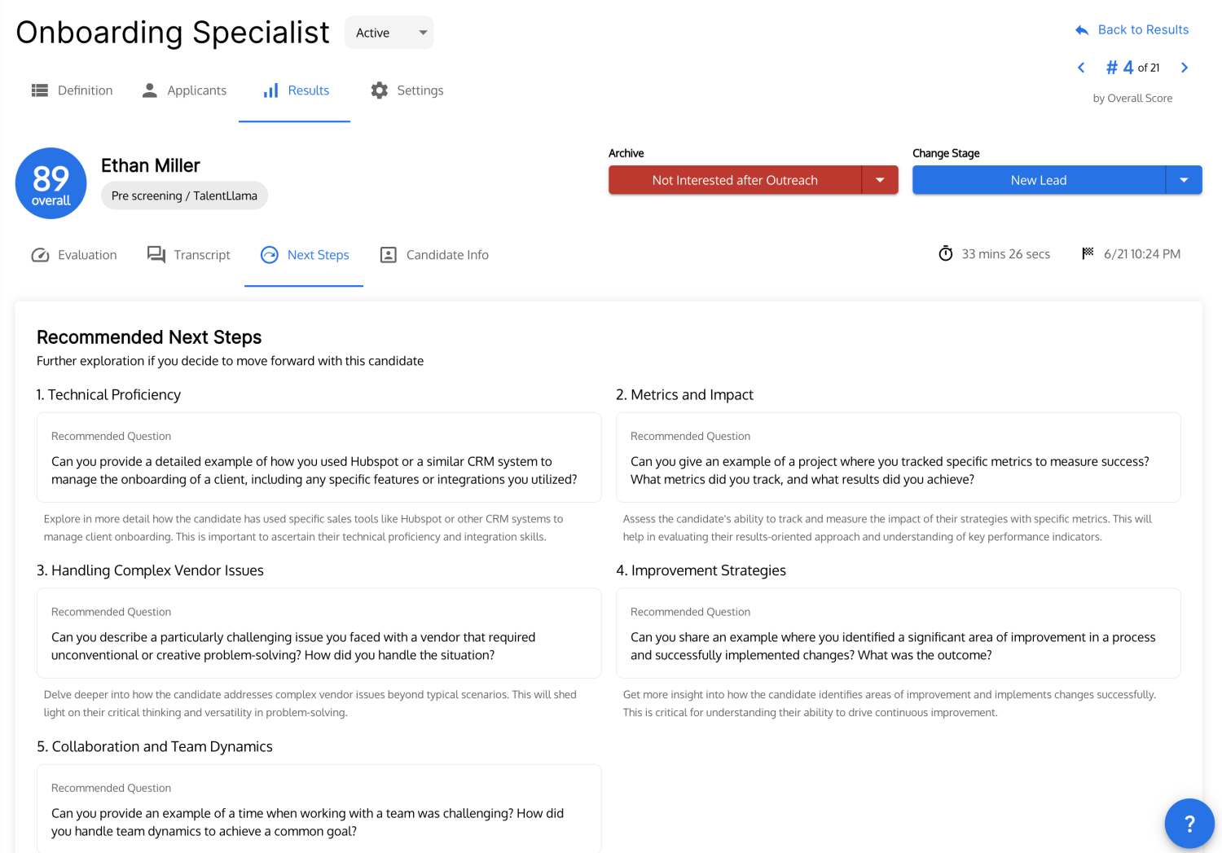Open the Next Steps tab
The height and width of the screenshot is (853, 1222).
(304, 255)
